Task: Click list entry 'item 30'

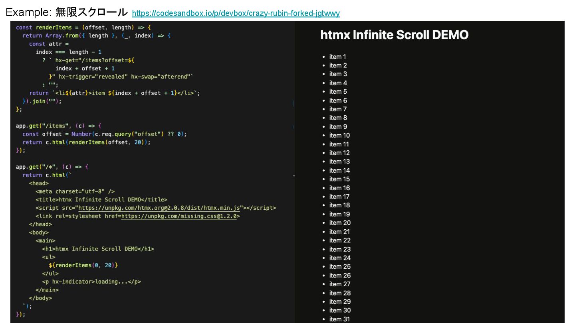Action: [340, 310]
